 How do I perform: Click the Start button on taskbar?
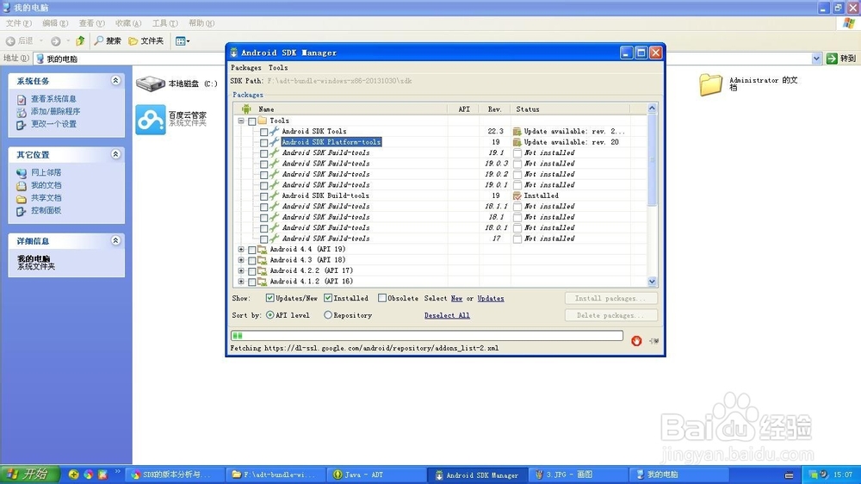click(29, 475)
